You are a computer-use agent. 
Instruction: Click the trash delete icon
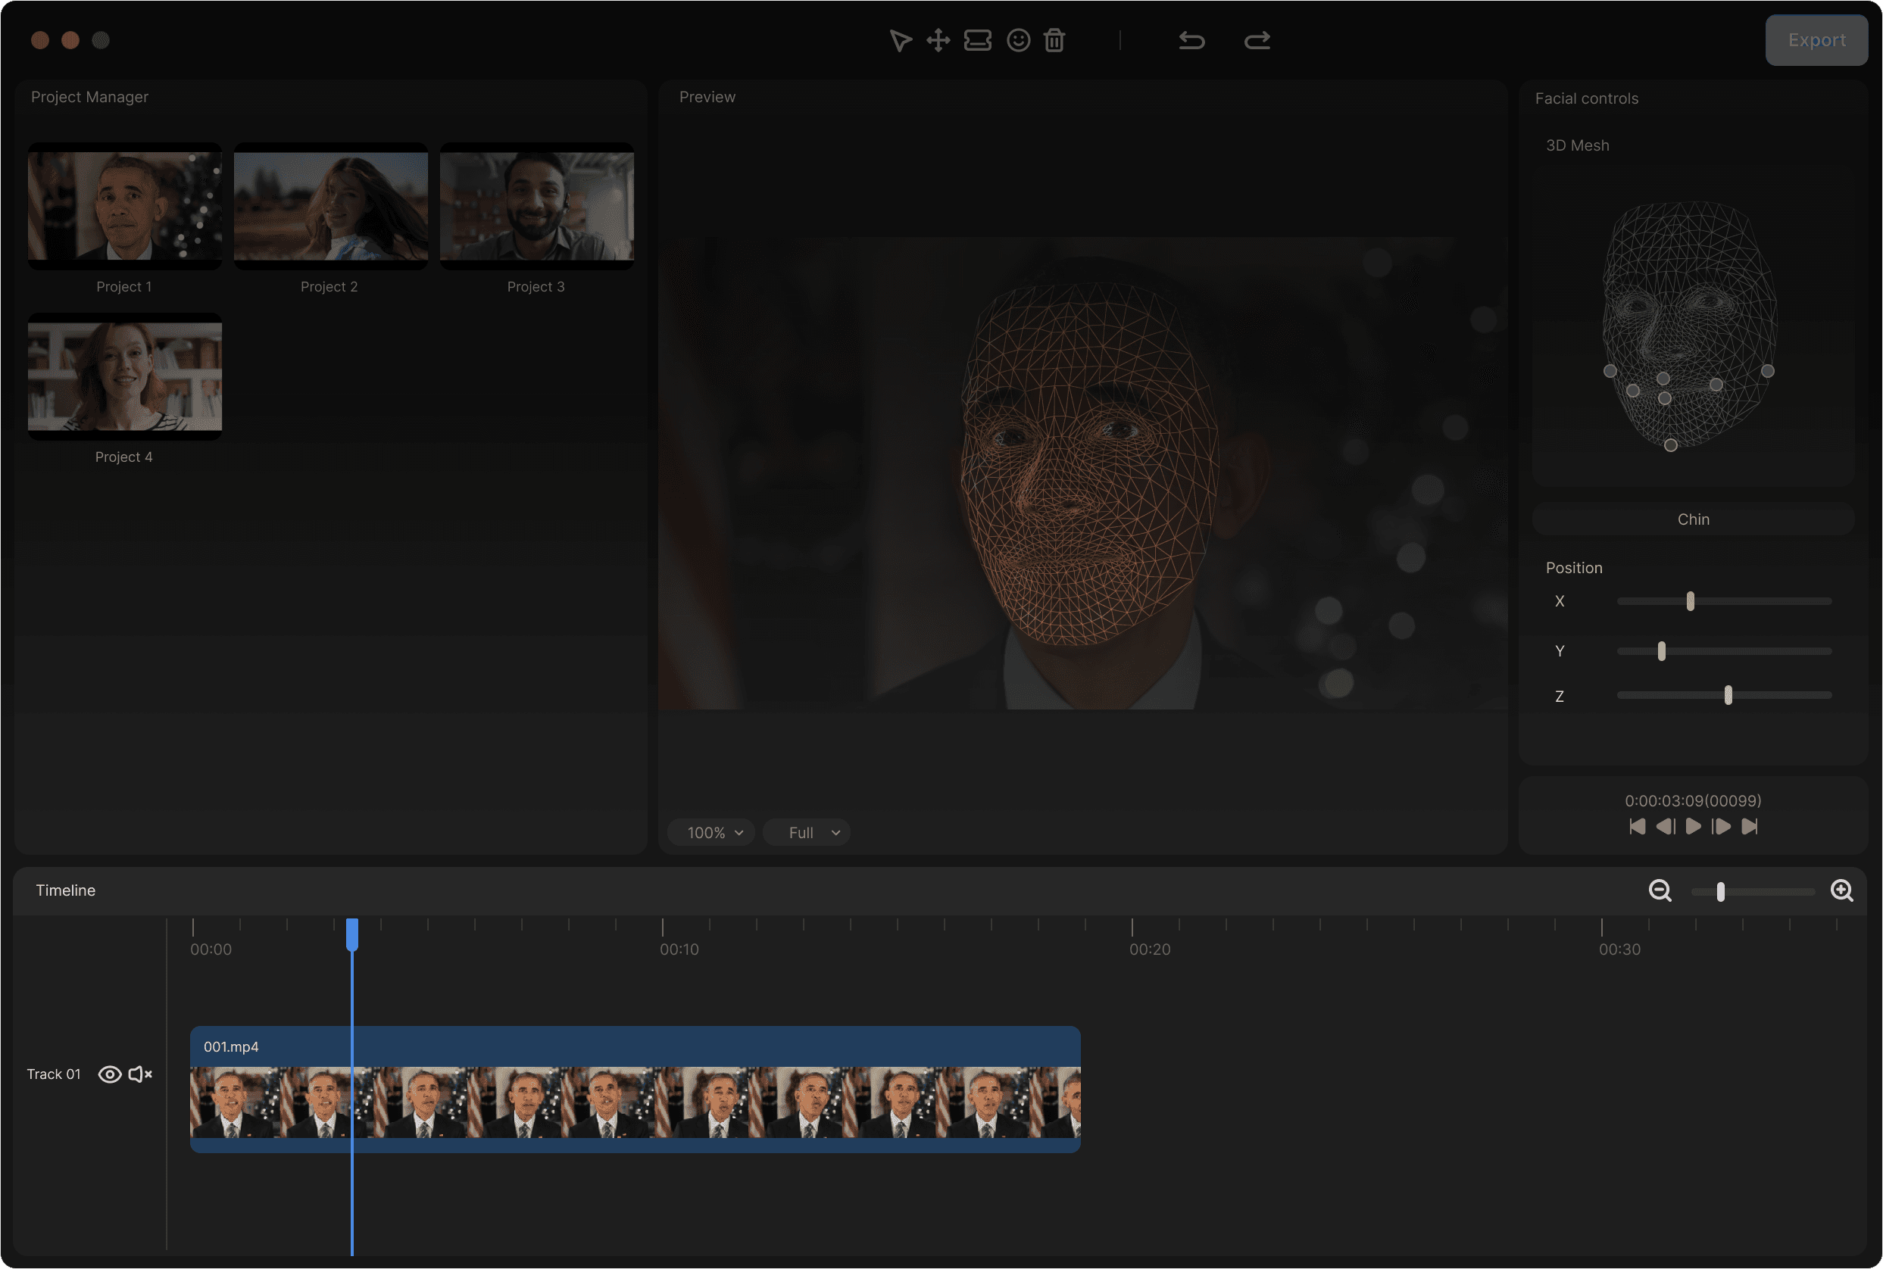point(1054,40)
